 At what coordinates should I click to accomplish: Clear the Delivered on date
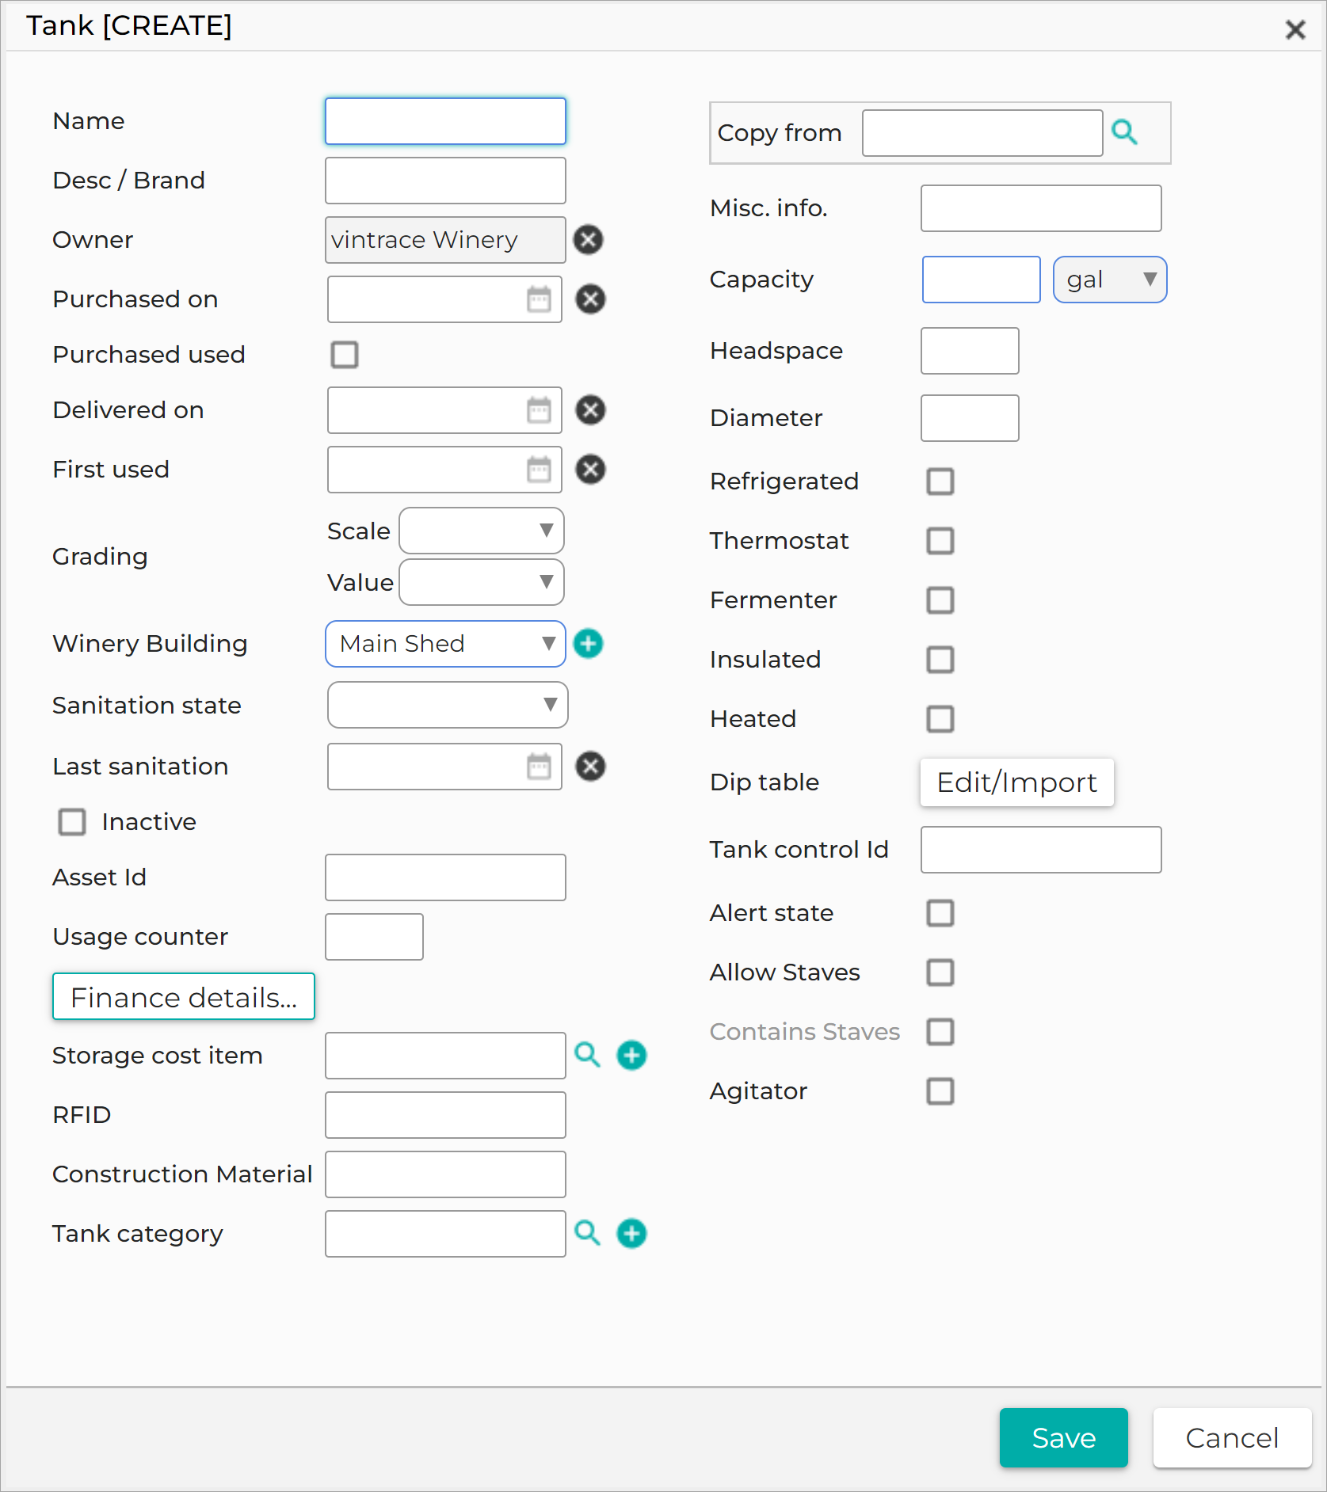click(589, 410)
